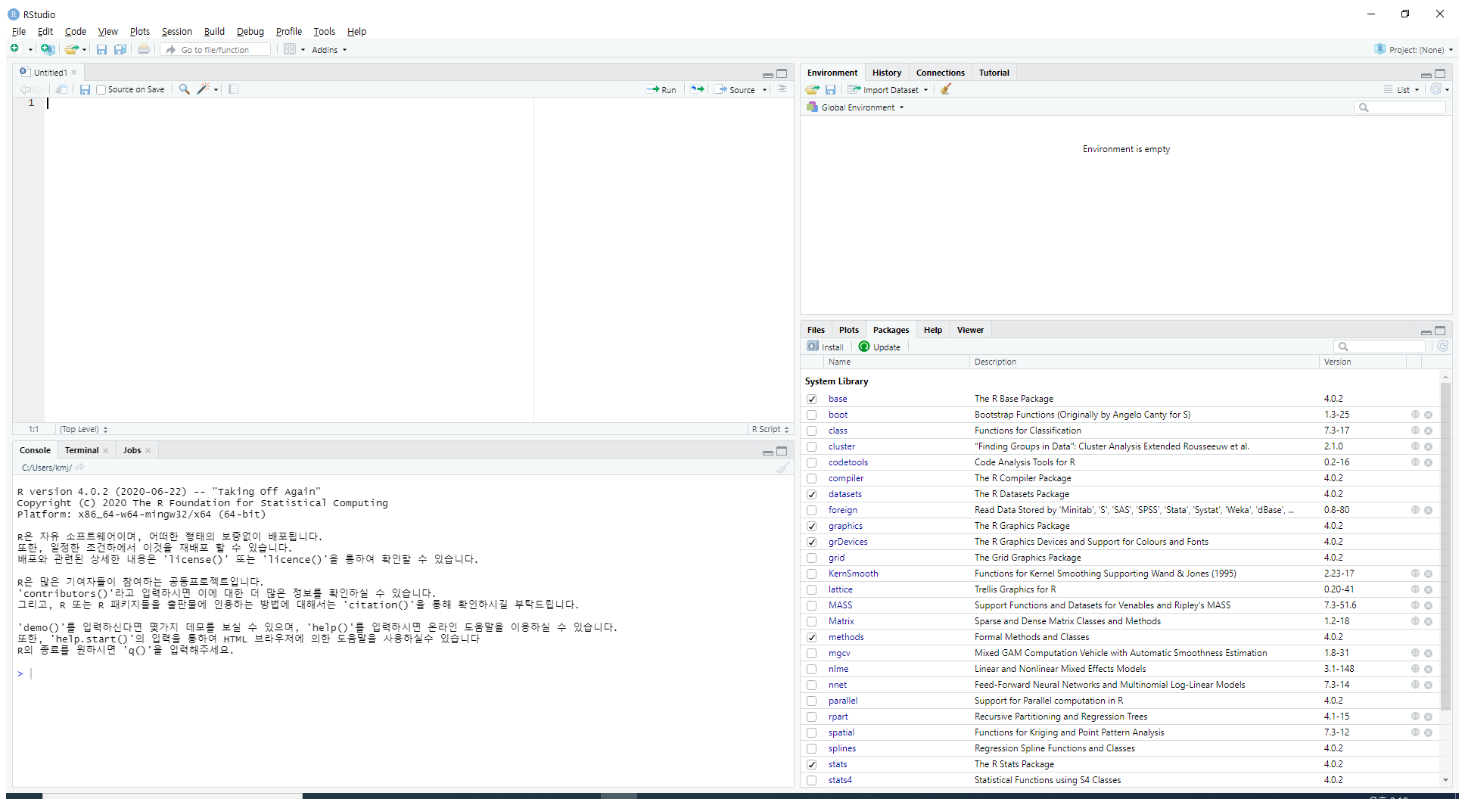Open an existing file folder icon
The height and width of the screenshot is (799, 1465).
(x=71, y=49)
